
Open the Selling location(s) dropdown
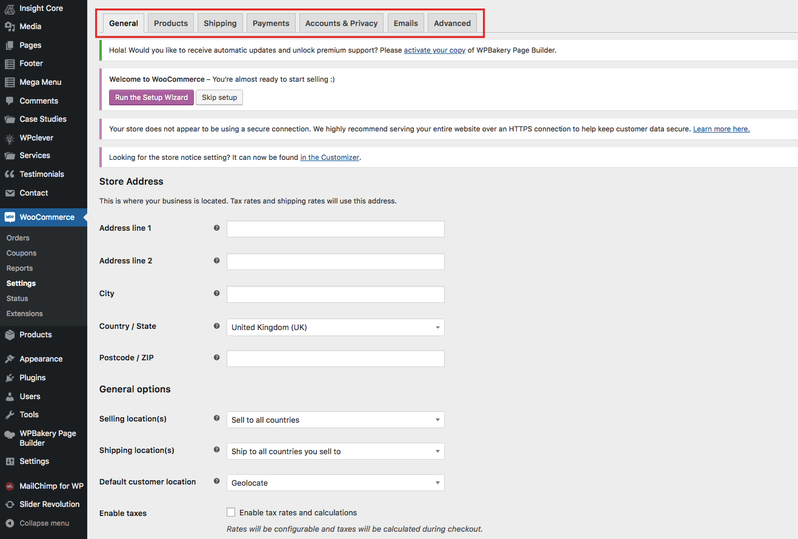[x=335, y=420]
